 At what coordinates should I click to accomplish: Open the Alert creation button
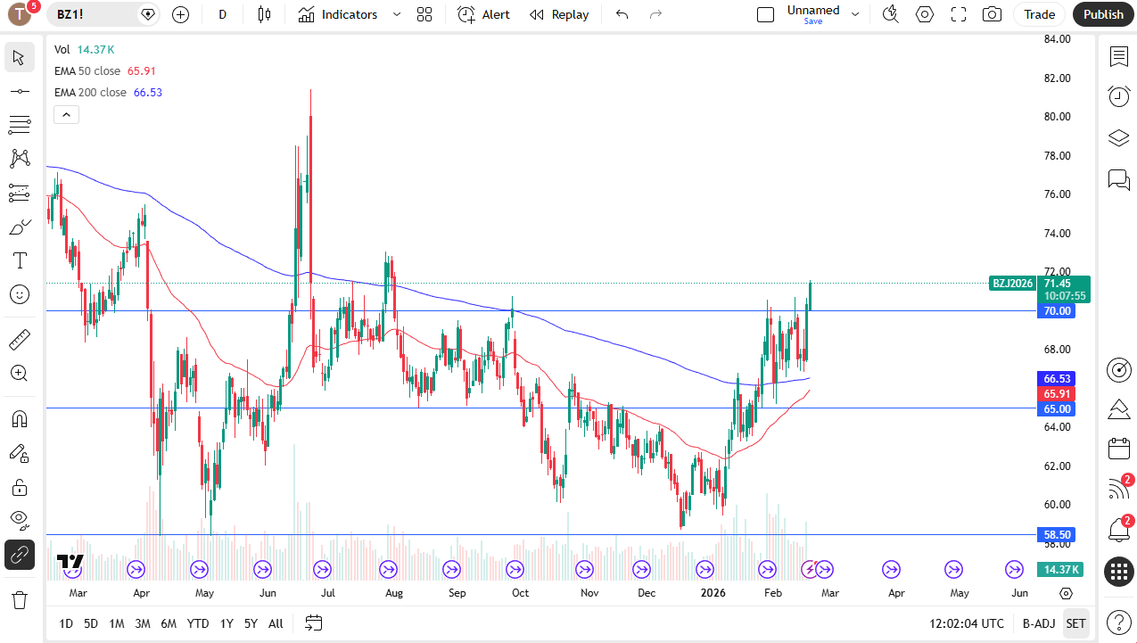[484, 14]
